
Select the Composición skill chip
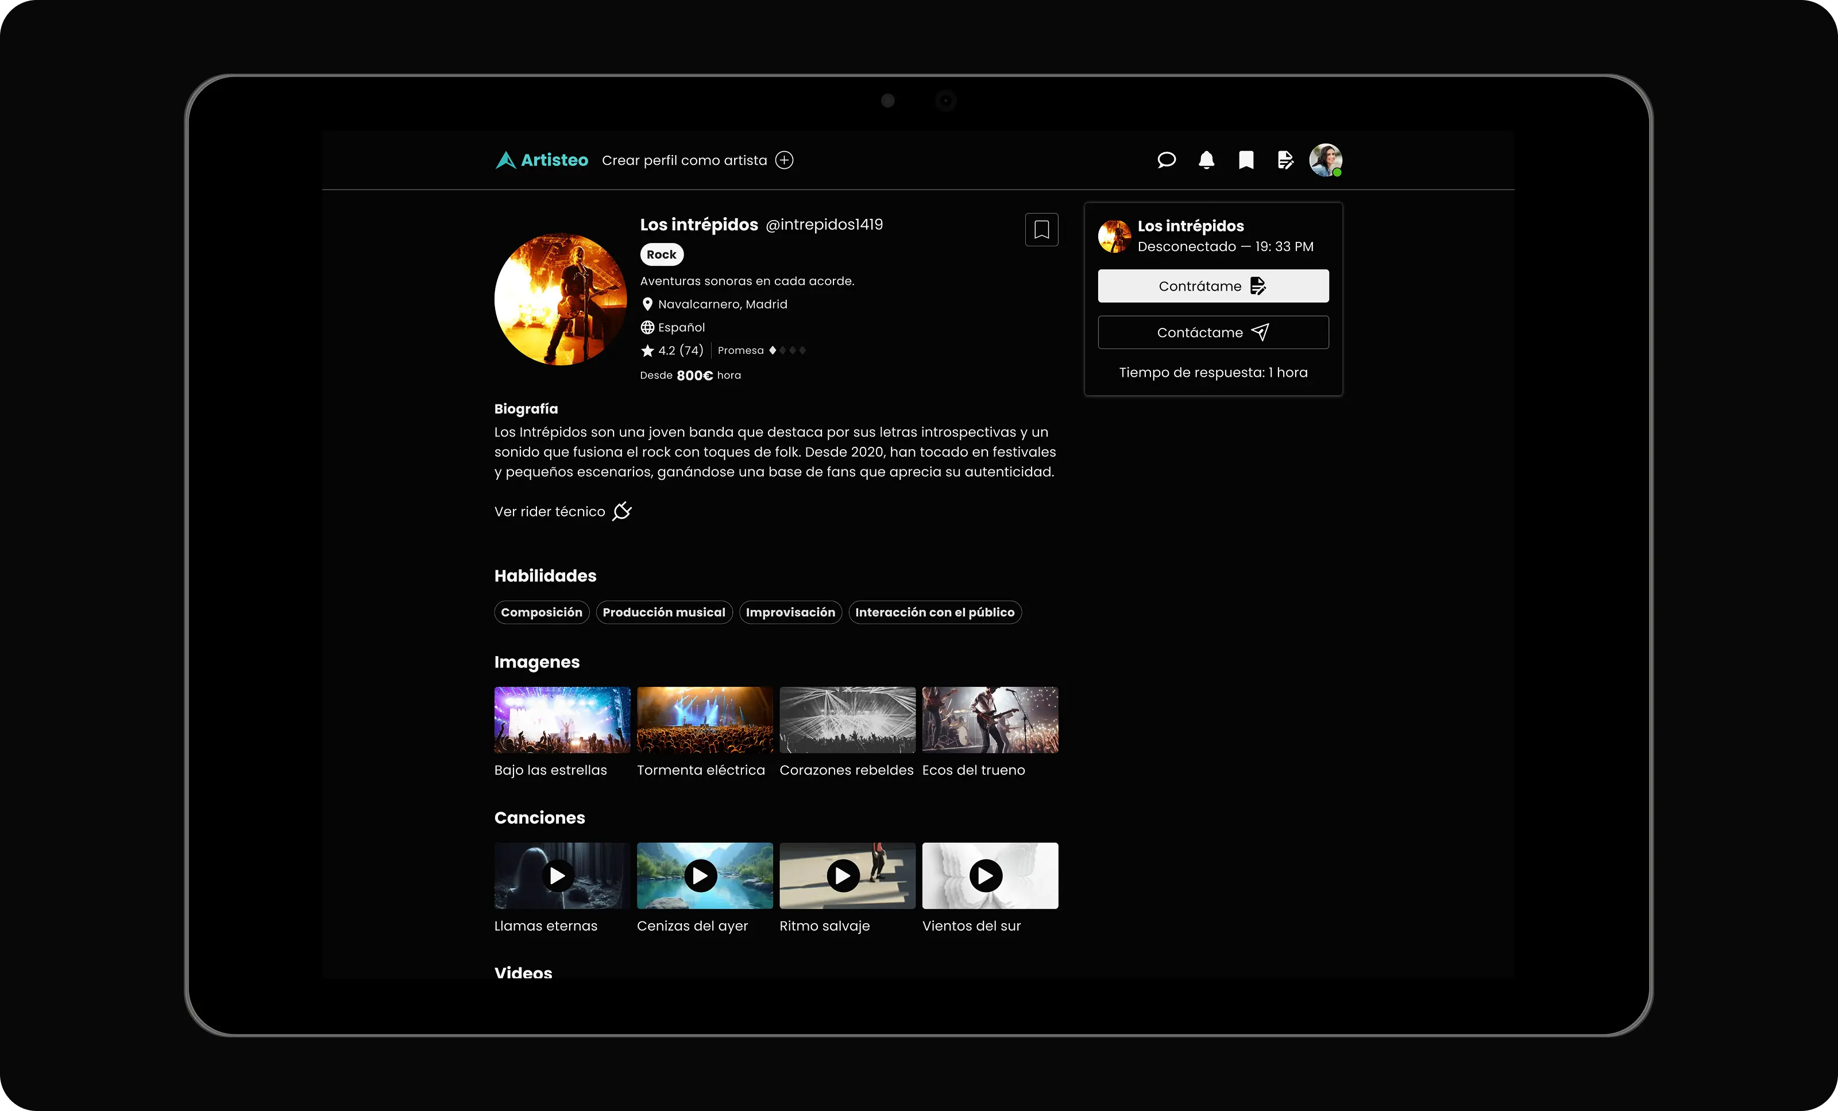[542, 612]
